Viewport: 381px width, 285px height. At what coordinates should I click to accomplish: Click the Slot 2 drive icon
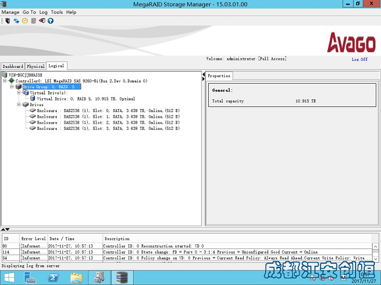(33, 122)
